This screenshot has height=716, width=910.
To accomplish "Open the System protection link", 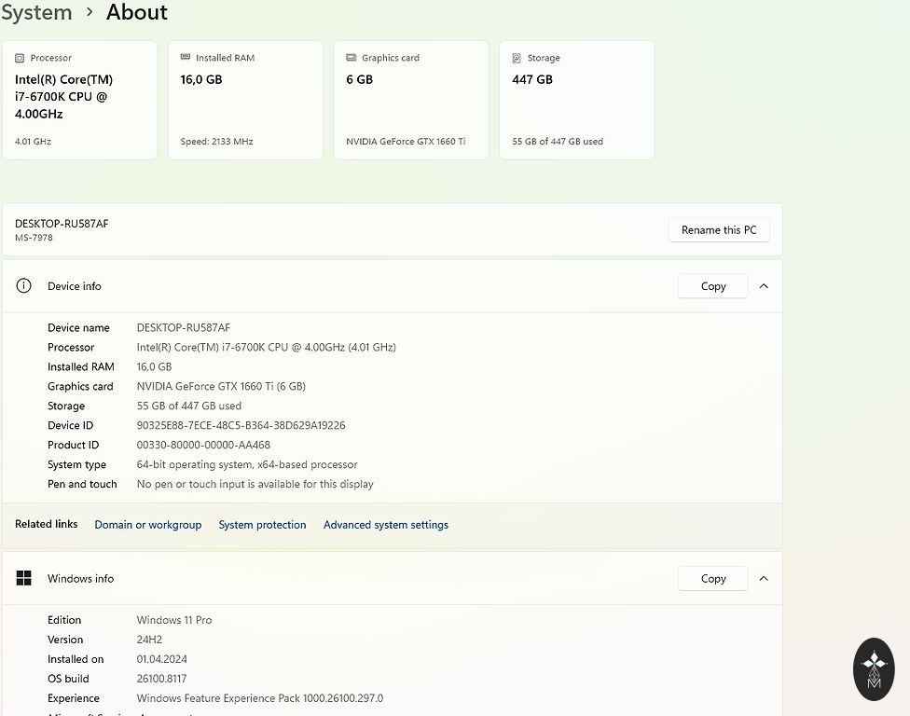I will (x=262, y=525).
